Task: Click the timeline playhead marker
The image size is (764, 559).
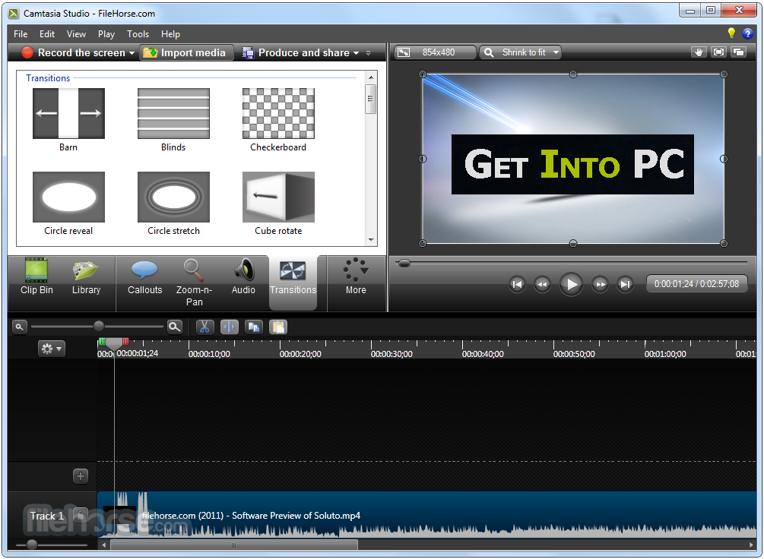Action: click(x=114, y=344)
